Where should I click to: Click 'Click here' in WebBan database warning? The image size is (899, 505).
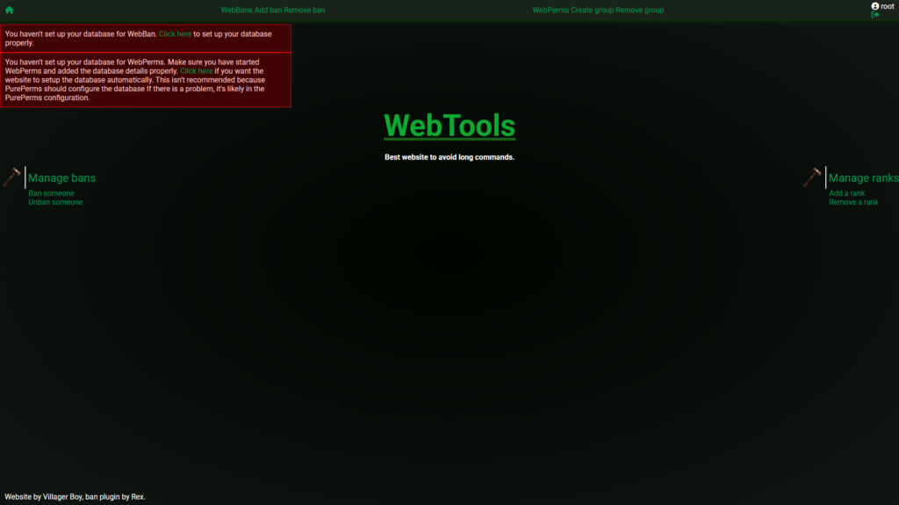click(175, 34)
